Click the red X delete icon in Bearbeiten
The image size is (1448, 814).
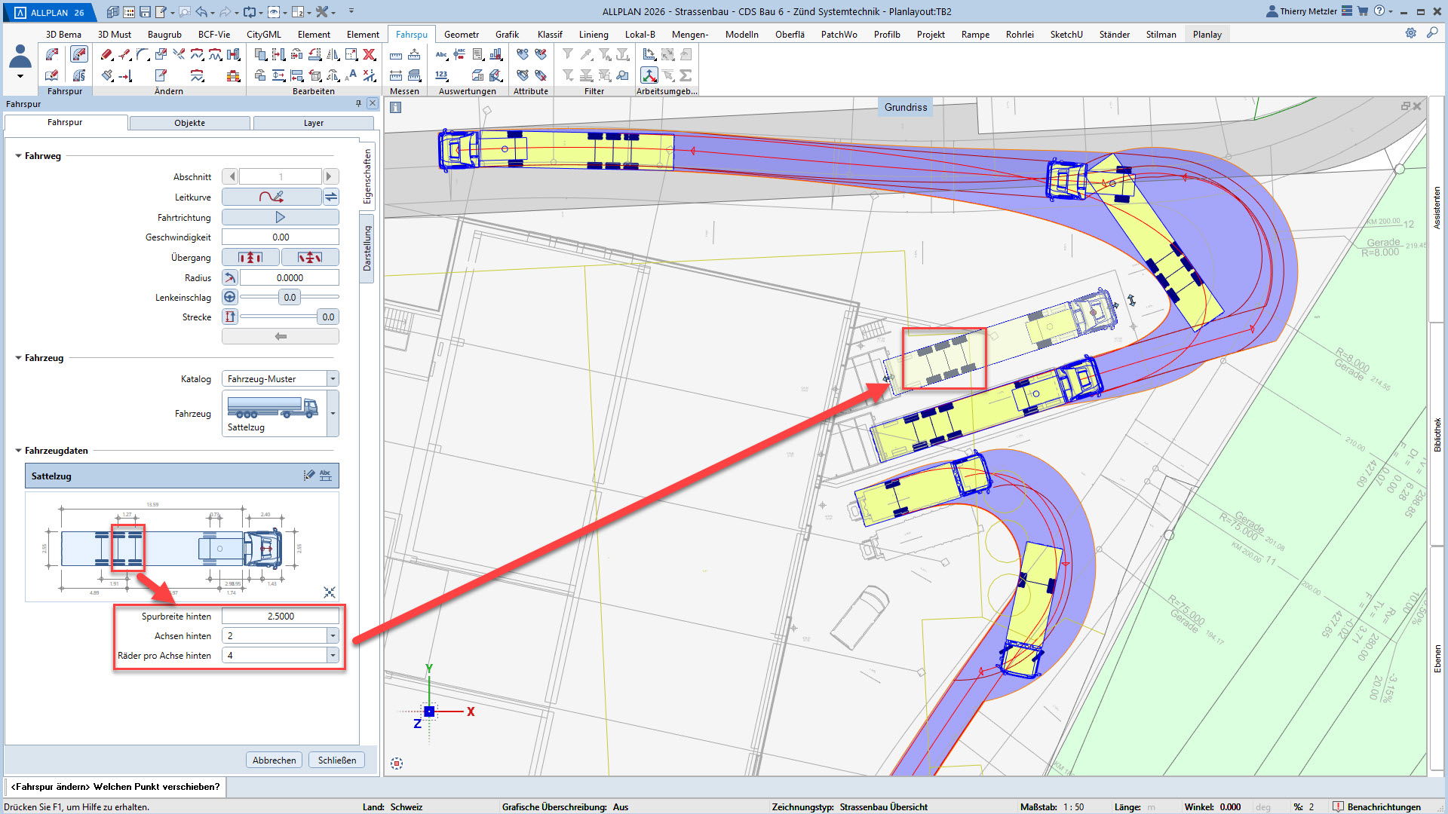tap(369, 54)
